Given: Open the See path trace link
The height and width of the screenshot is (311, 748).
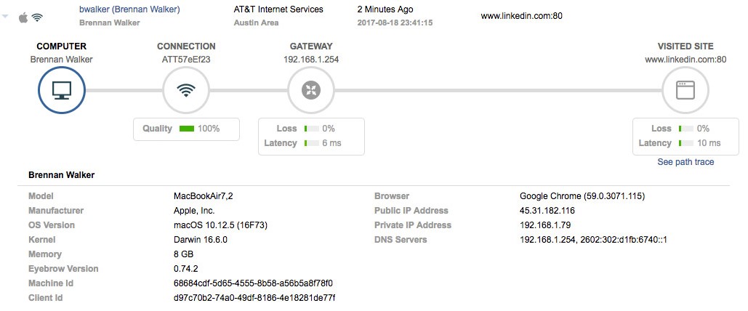Looking at the screenshot, I should pos(685,162).
